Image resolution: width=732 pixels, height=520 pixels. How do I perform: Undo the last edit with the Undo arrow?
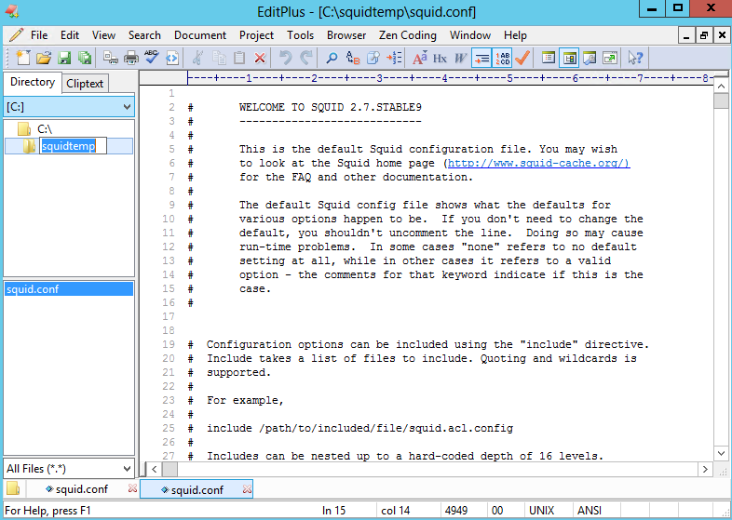pos(285,58)
